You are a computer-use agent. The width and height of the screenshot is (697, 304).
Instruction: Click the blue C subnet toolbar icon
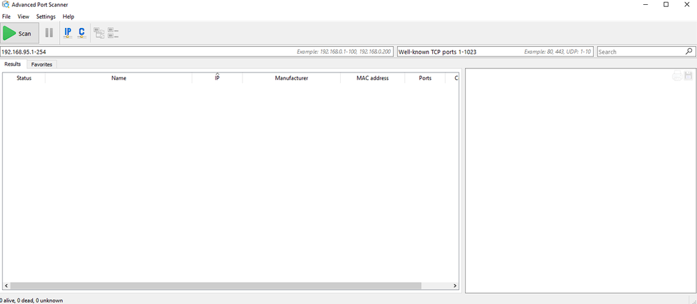(x=82, y=33)
